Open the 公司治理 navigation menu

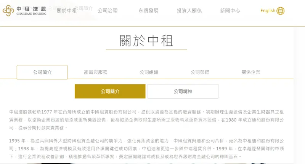(108, 11)
